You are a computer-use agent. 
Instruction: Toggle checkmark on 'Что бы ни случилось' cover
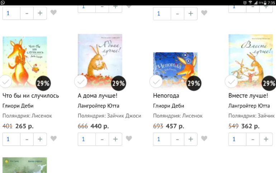click(x=5, y=81)
